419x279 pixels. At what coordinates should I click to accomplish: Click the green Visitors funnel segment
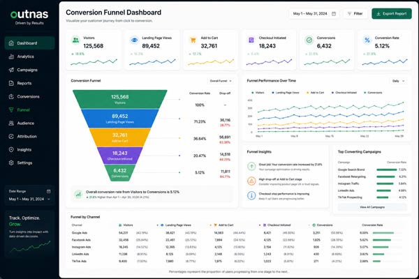[120, 99]
